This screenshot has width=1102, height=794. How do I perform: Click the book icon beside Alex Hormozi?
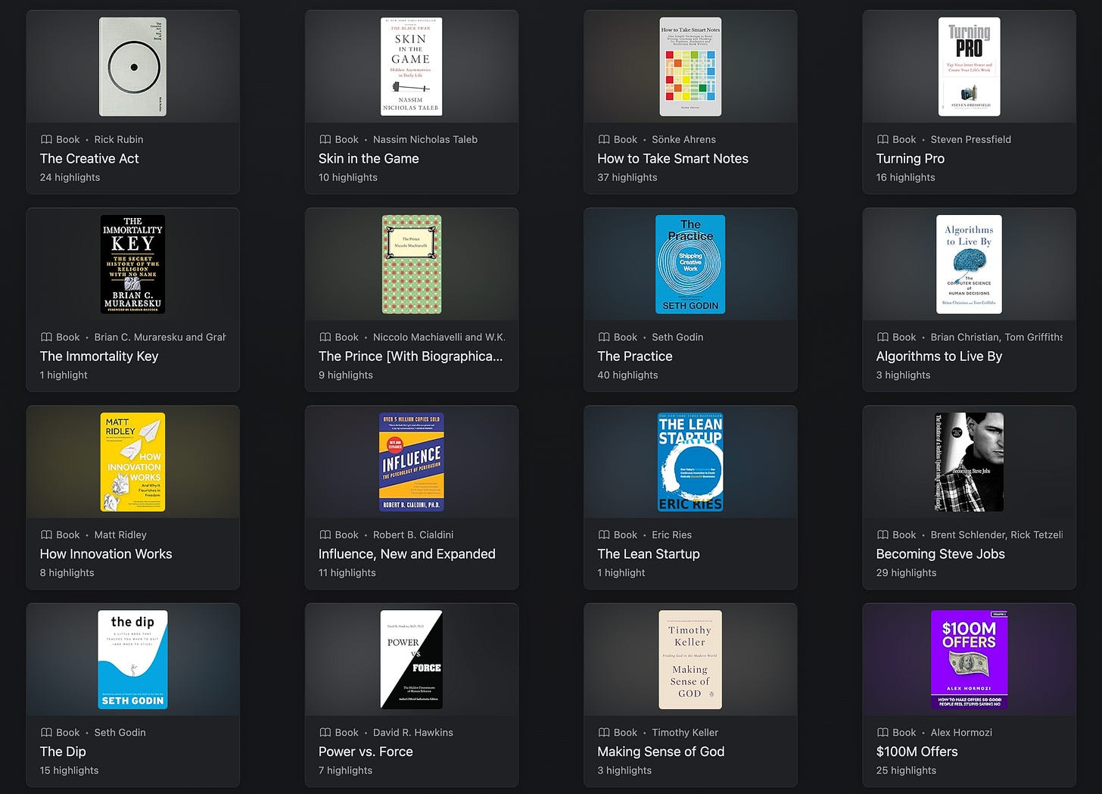(x=883, y=732)
